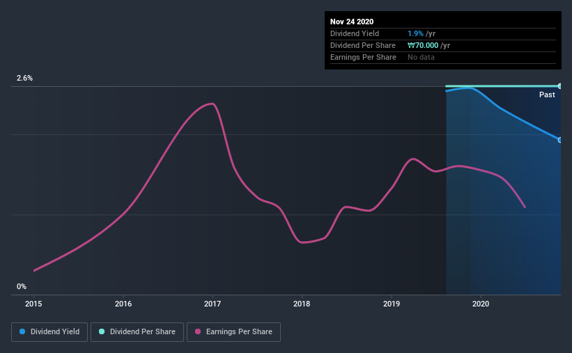Toggle the Earnings Per Share legend button
The width and height of the screenshot is (572, 353).
point(233,332)
